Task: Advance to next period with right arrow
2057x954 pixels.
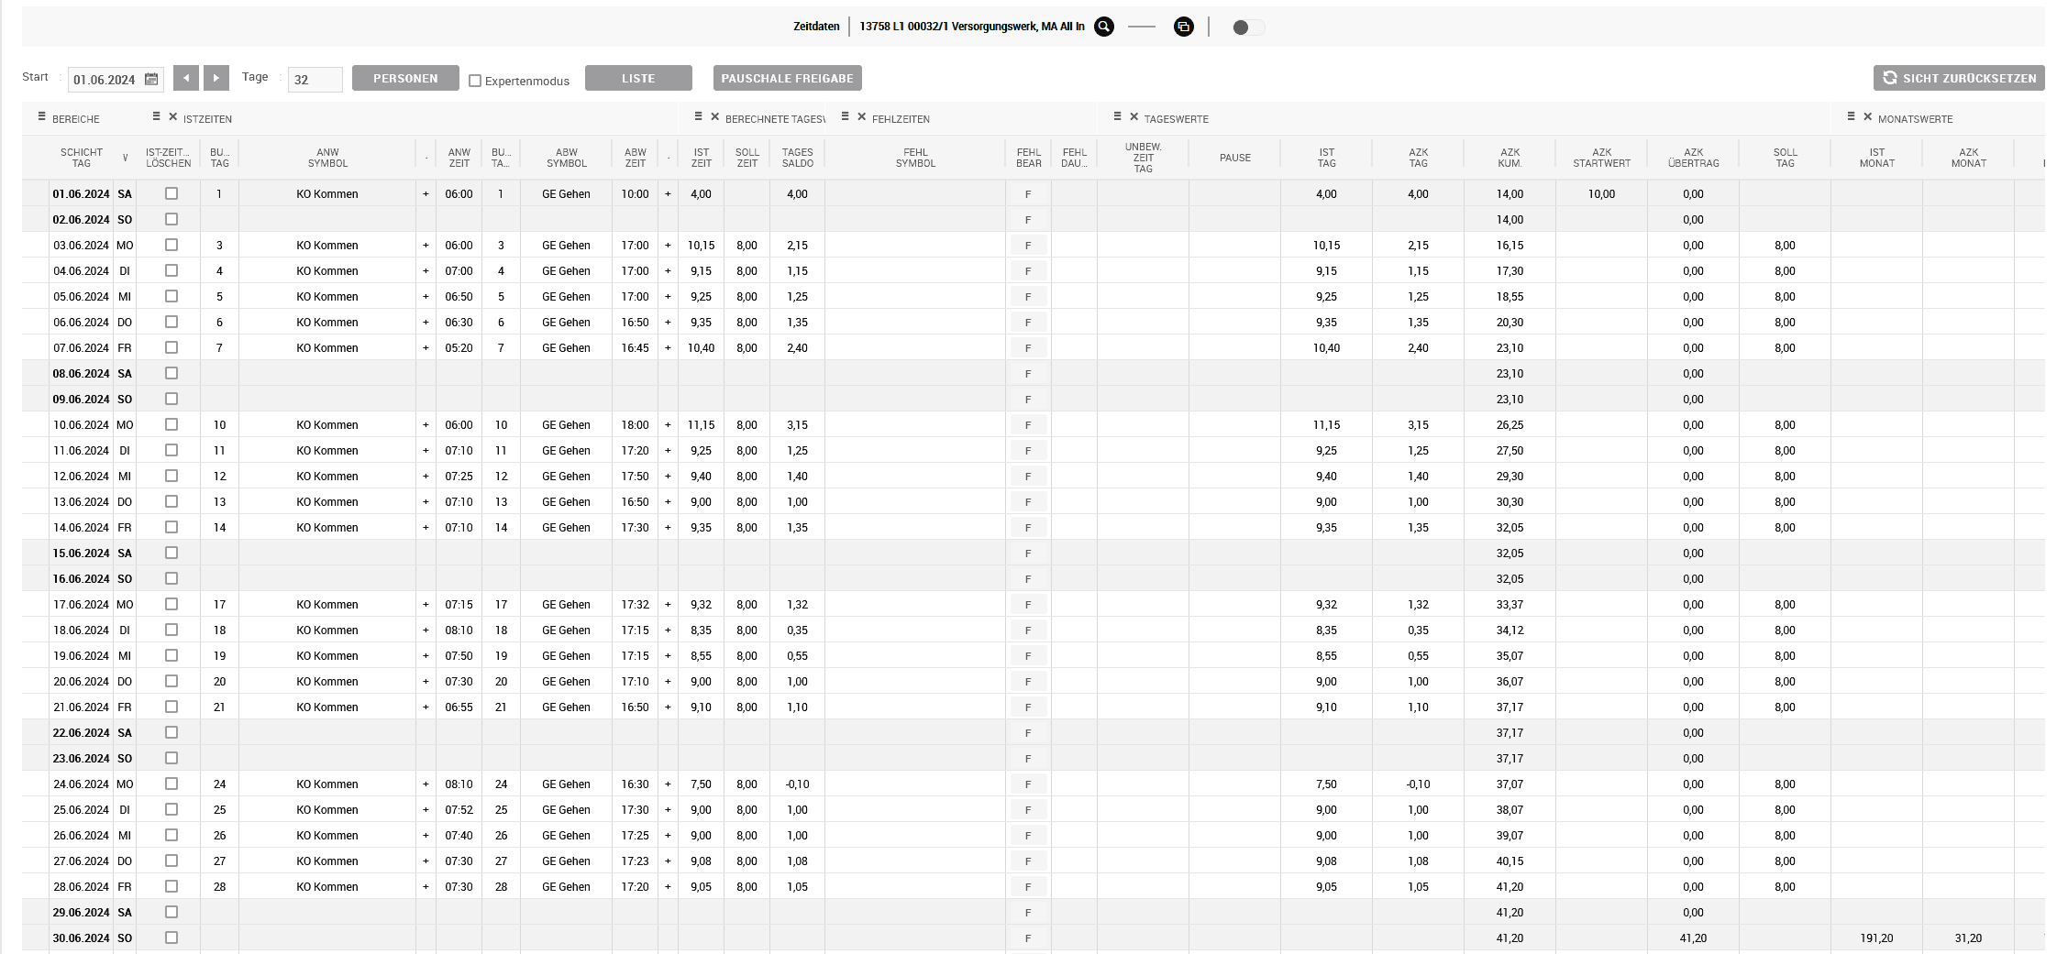Action: point(216,79)
